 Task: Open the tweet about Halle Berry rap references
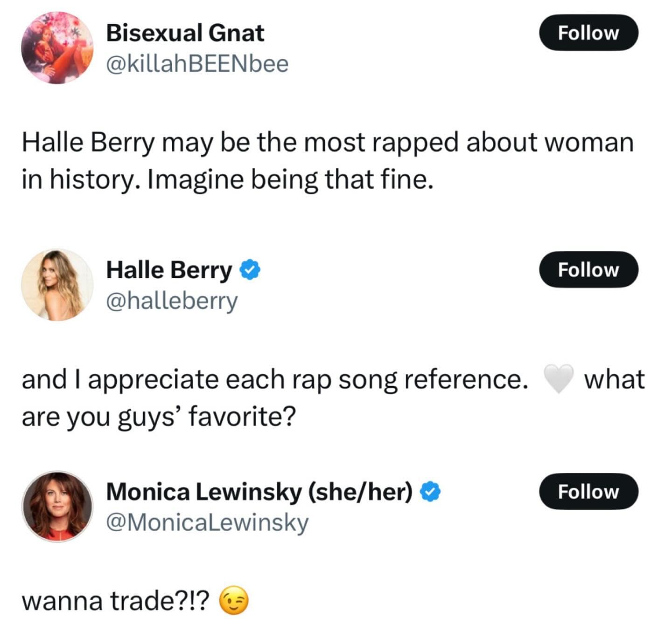(x=327, y=158)
